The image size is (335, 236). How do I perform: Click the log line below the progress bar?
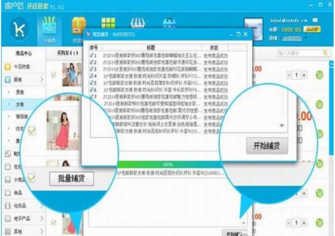[169, 173]
